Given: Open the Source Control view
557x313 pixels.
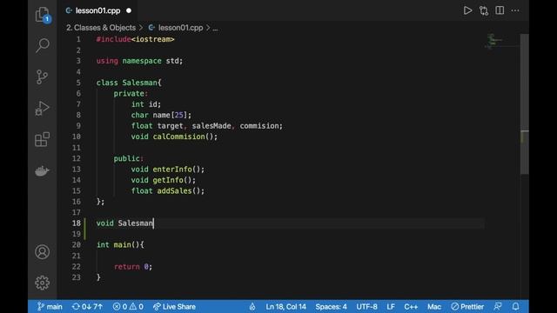Looking at the screenshot, I should pos(42,77).
